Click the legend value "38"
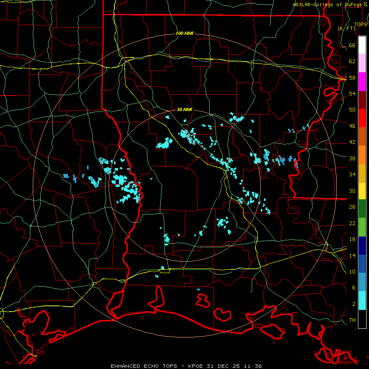 click(352, 158)
